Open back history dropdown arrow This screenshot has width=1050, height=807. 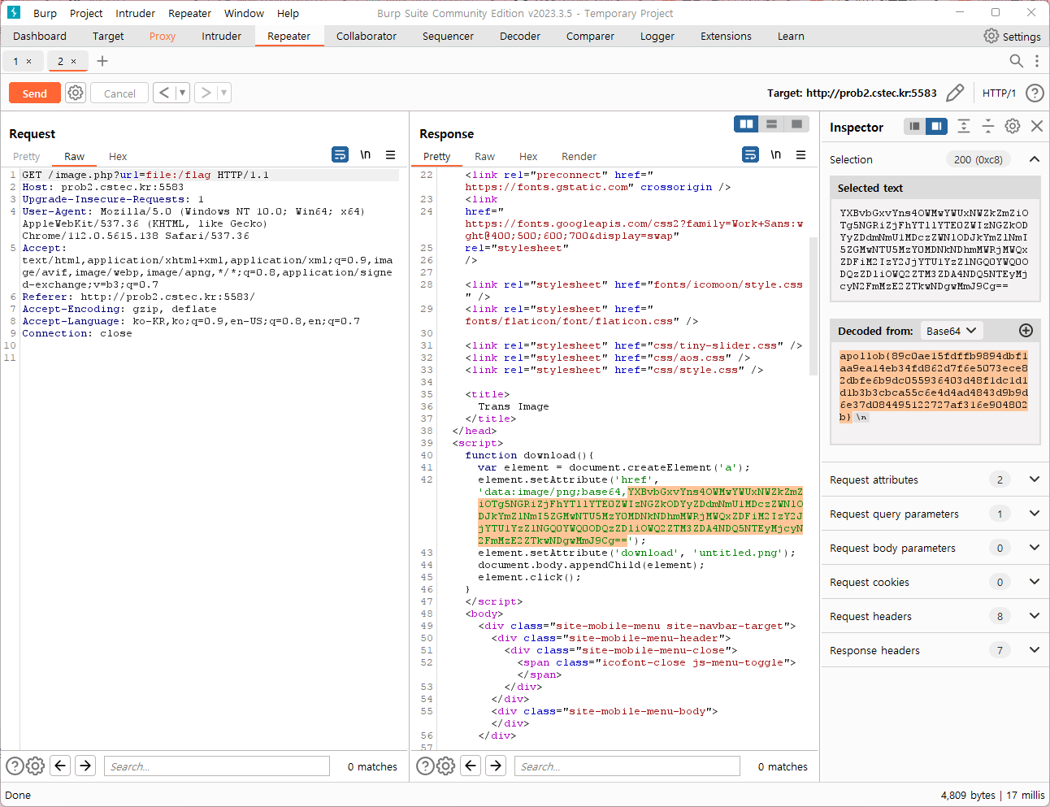(183, 93)
